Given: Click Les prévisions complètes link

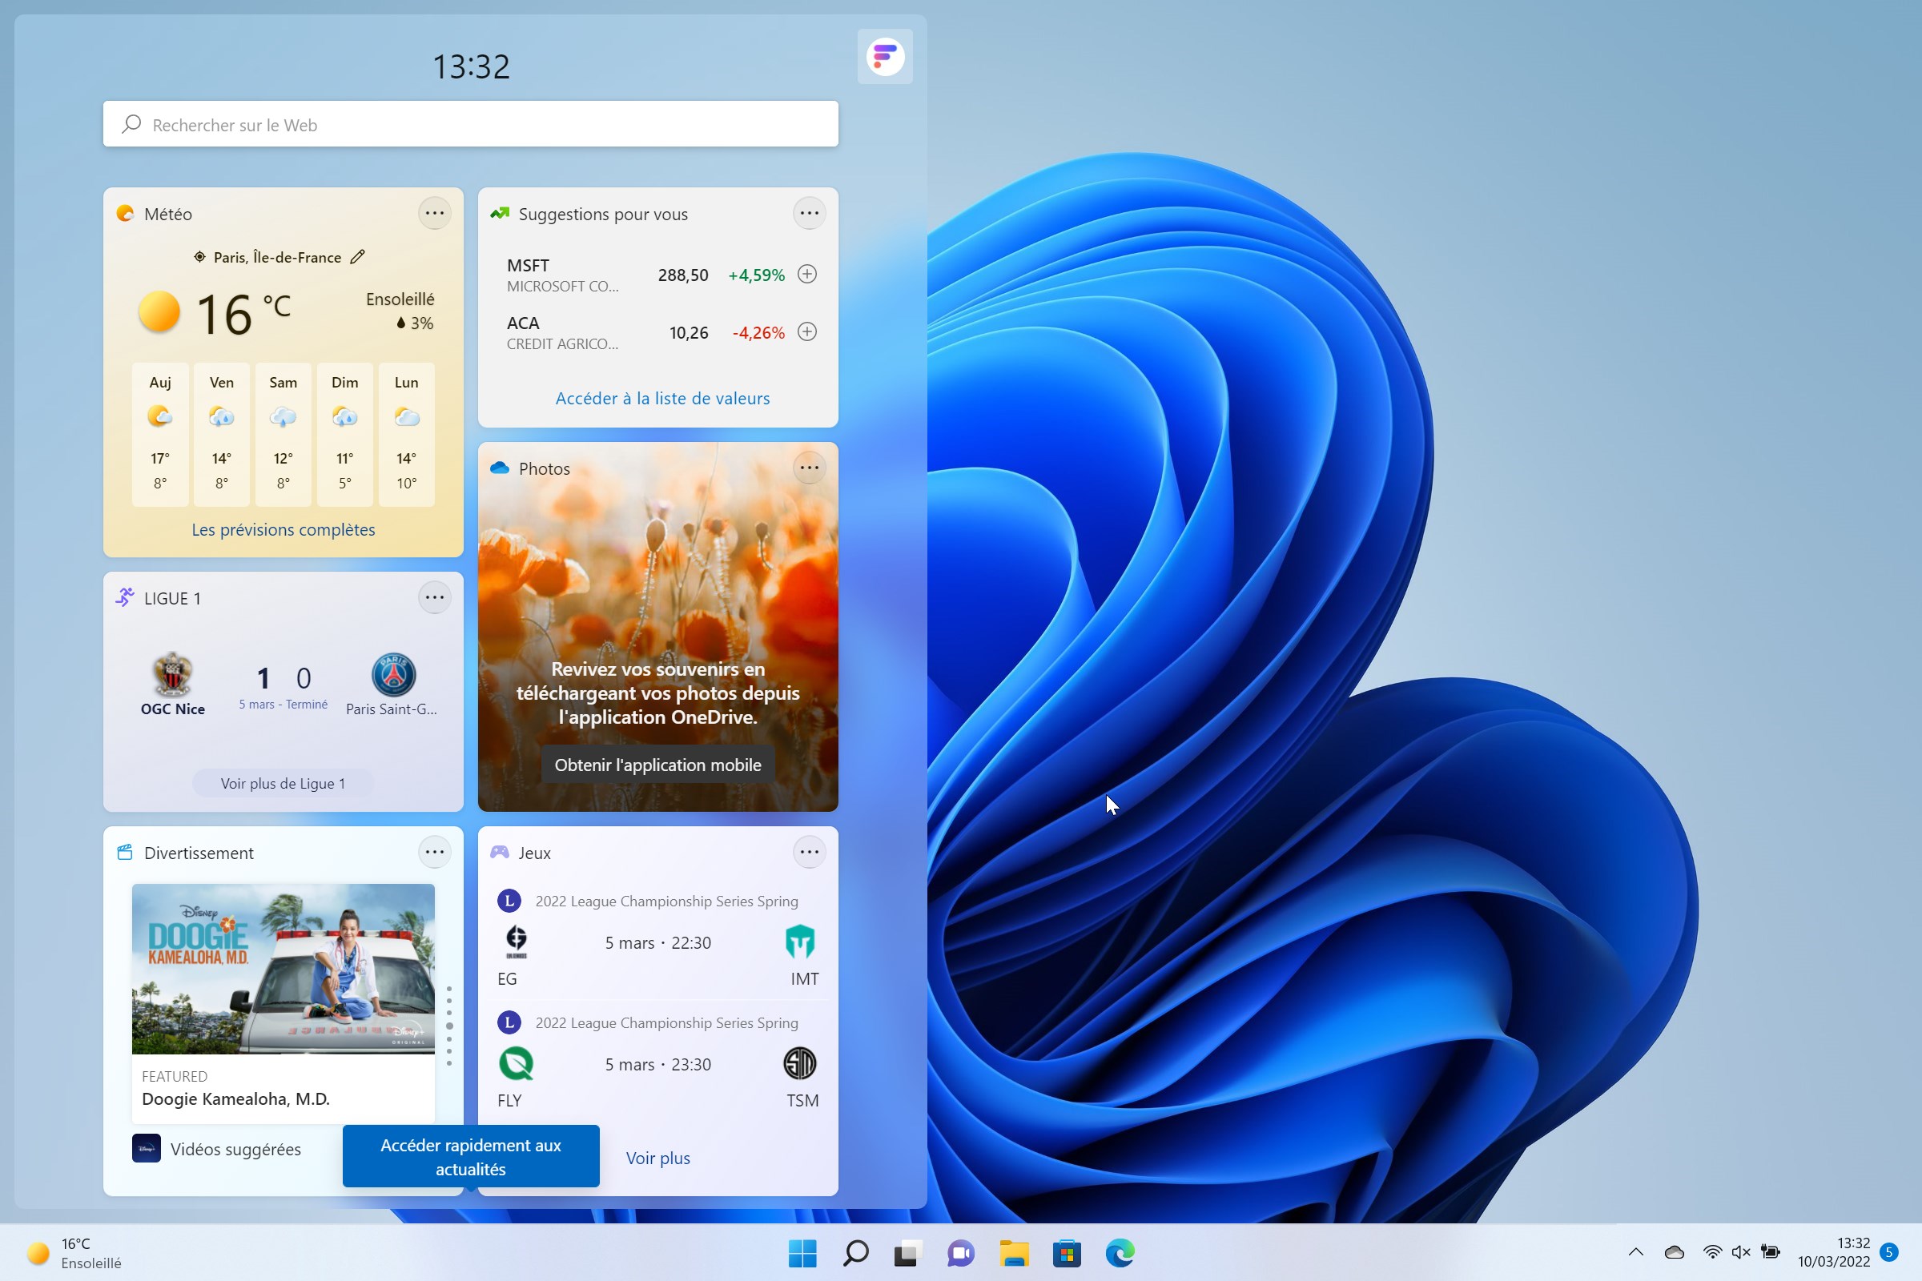Looking at the screenshot, I should tap(283, 529).
